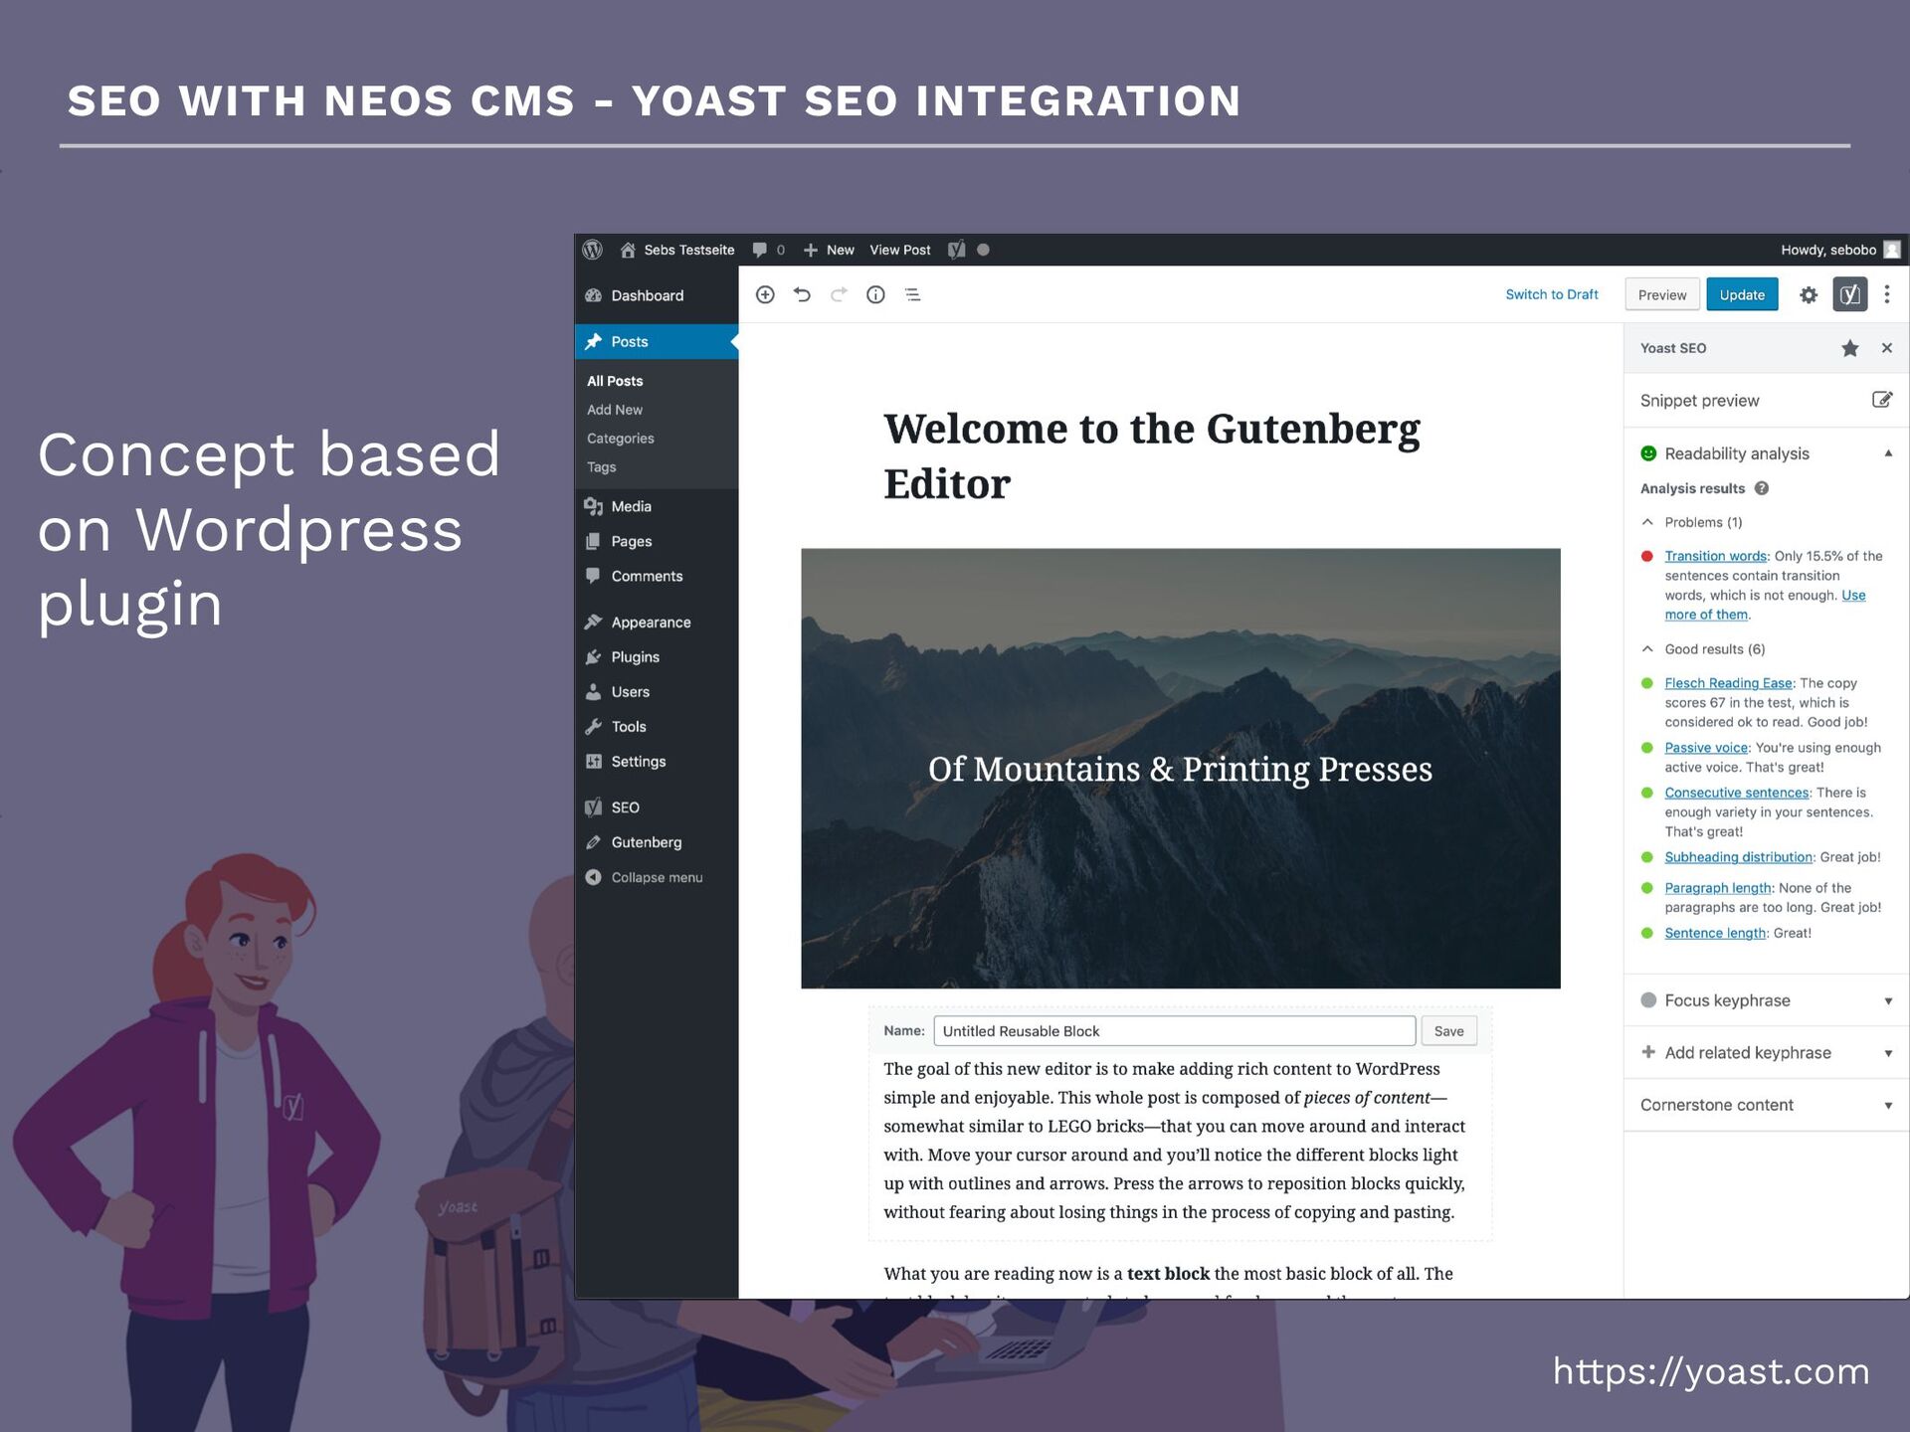
Task: Collapse the Good results (6) list
Action: (x=1703, y=649)
